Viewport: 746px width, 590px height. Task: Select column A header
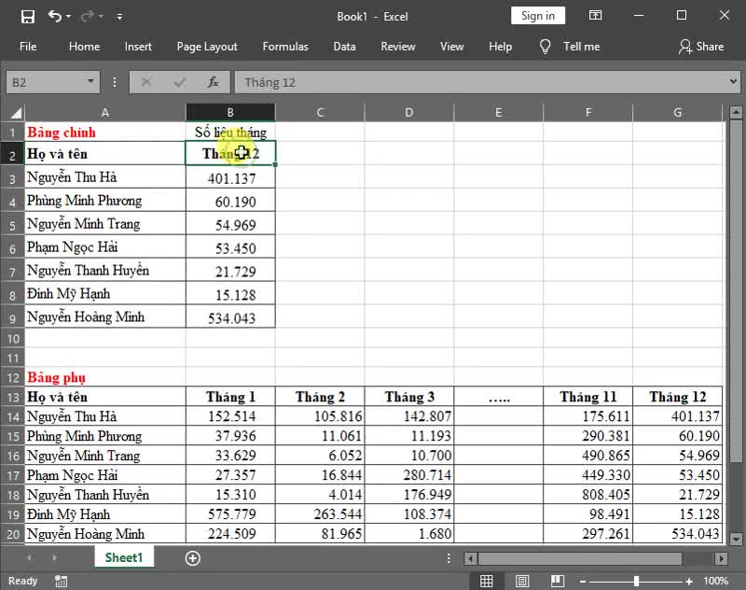coord(105,113)
